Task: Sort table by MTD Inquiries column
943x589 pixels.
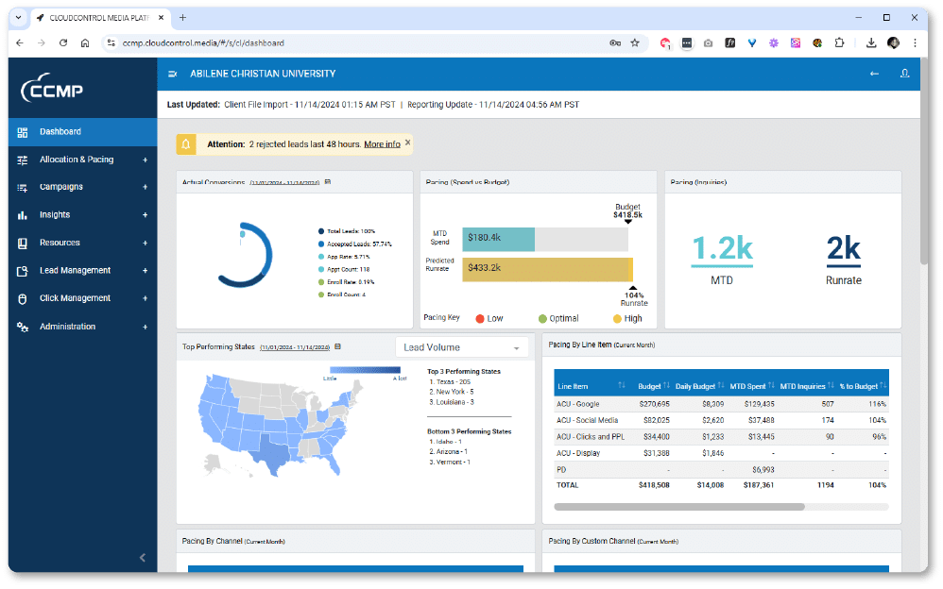Action: point(831,386)
